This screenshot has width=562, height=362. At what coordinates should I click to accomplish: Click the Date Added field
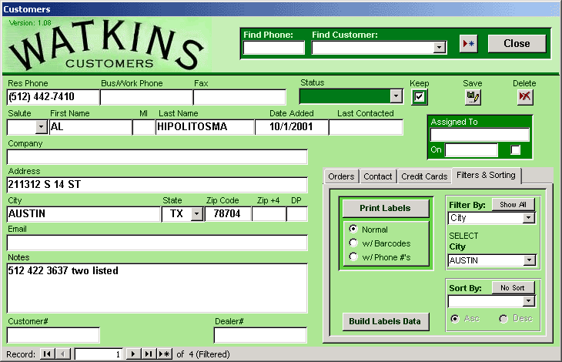(292, 127)
